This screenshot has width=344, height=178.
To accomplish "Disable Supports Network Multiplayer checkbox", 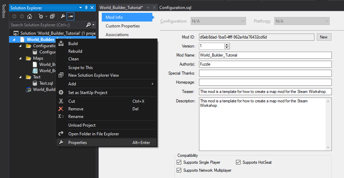I will pyautogui.click(x=179, y=170).
